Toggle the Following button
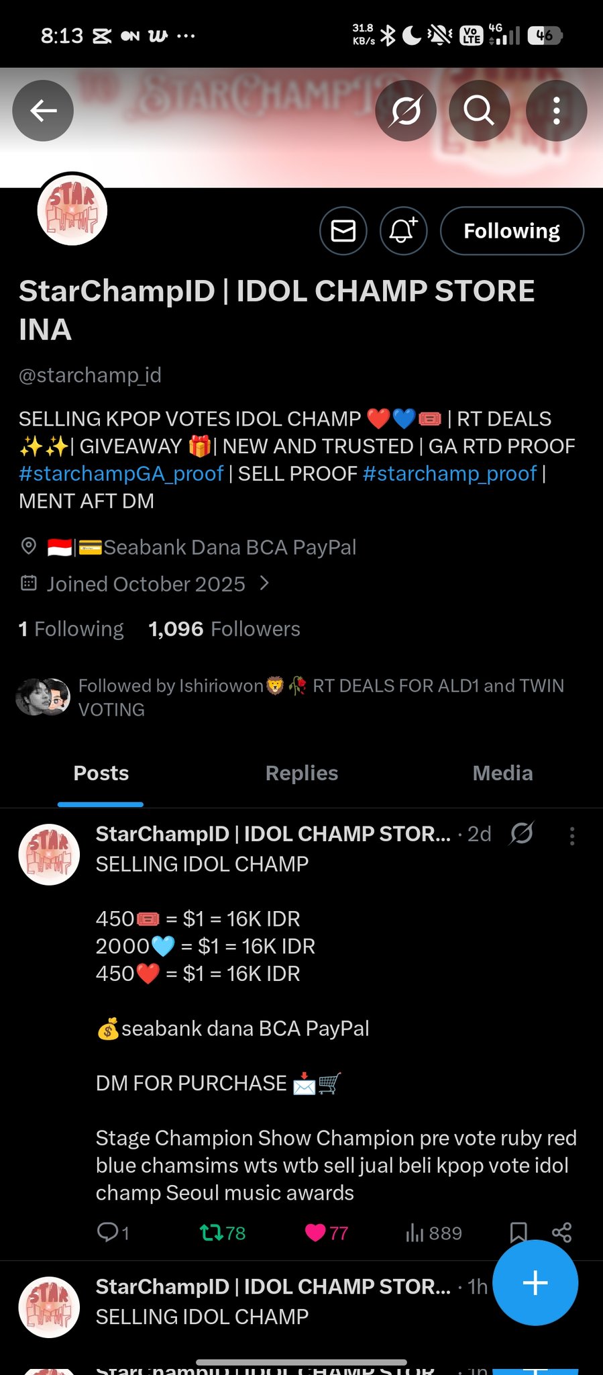This screenshot has width=603, height=1375. click(x=512, y=231)
